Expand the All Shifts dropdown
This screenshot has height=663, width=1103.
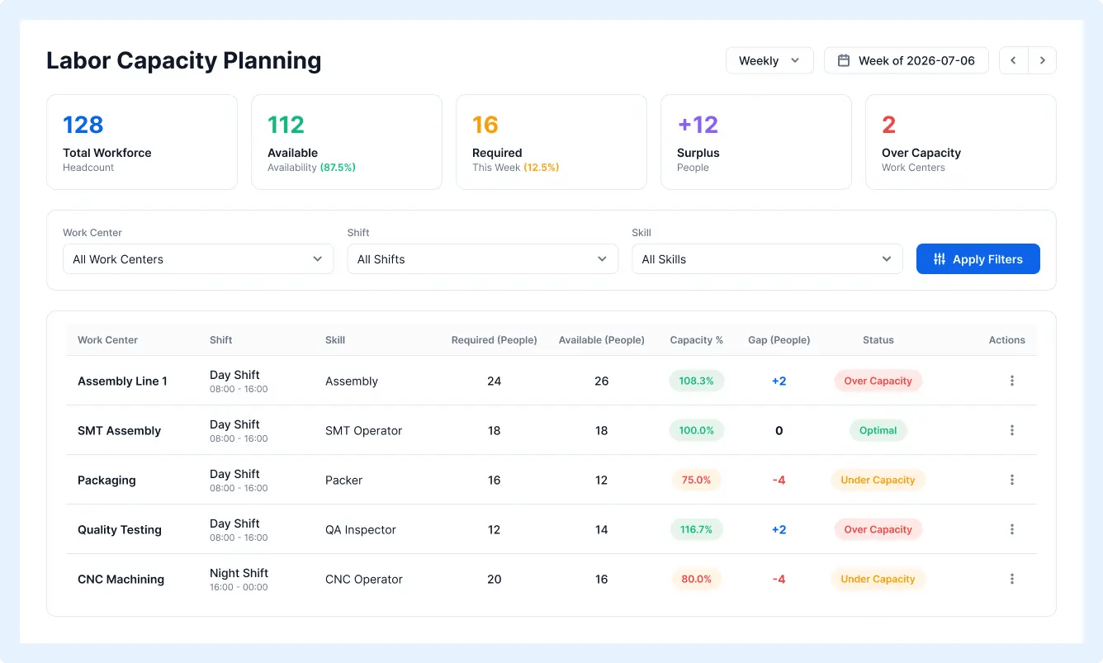click(x=483, y=259)
